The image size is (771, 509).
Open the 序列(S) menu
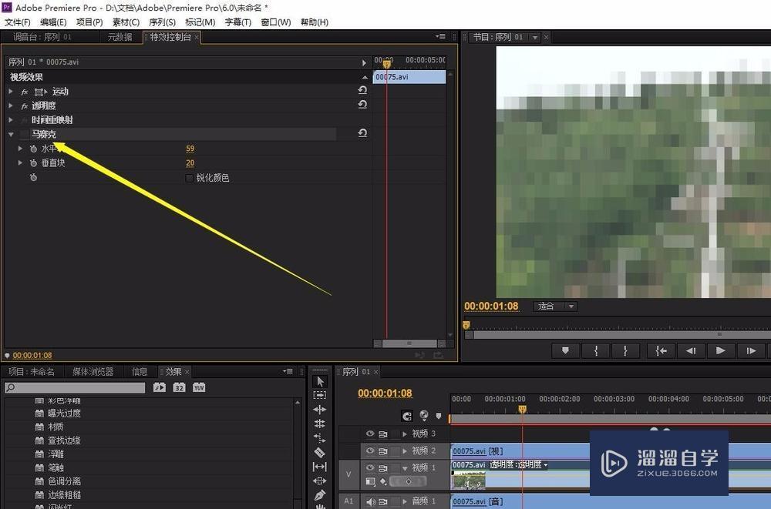(x=162, y=22)
